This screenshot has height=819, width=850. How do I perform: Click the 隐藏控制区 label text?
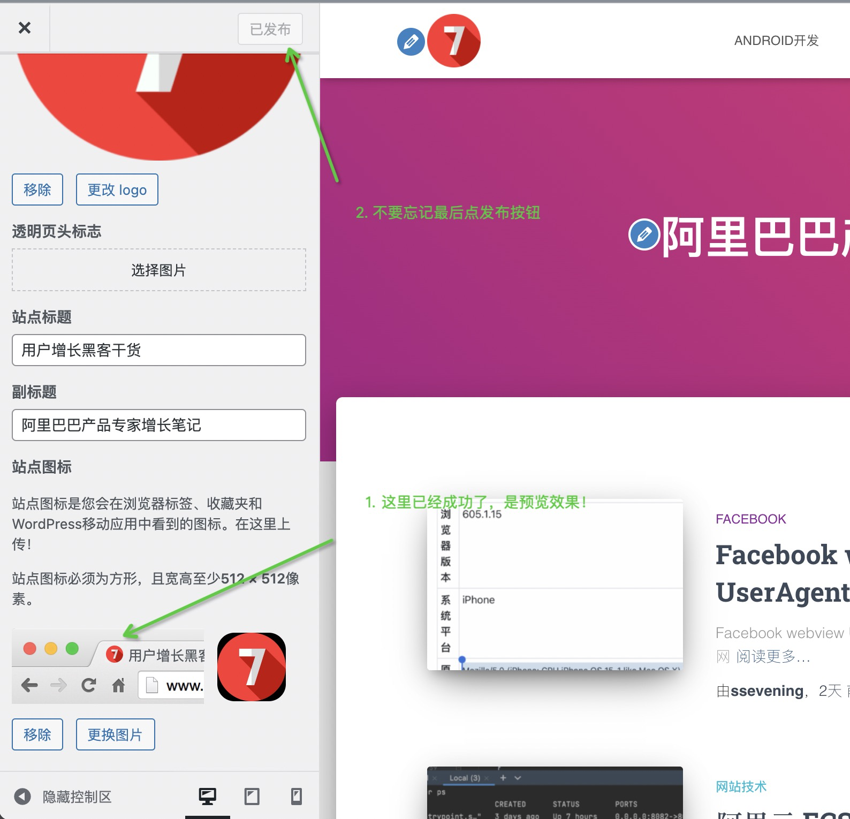(78, 797)
